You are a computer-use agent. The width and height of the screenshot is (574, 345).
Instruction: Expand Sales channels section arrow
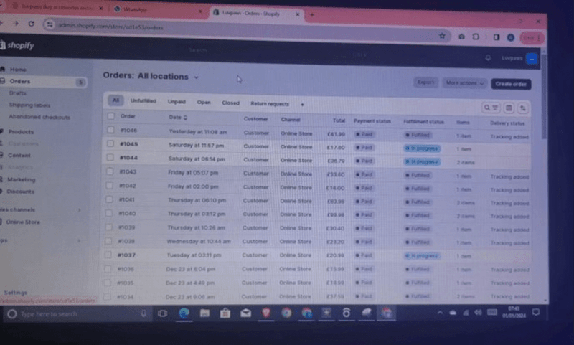[79, 210]
